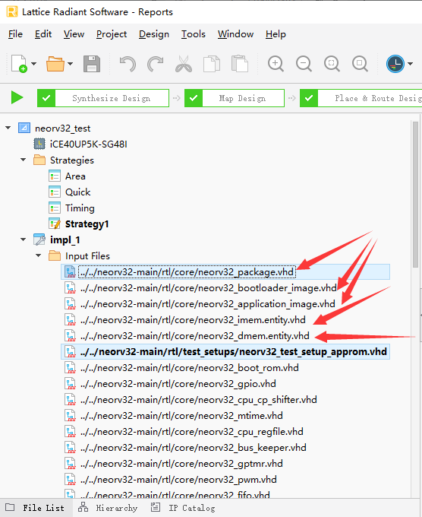Select neorv32_mtime.vhd file
The width and height of the screenshot is (422, 517).
pos(181,415)
